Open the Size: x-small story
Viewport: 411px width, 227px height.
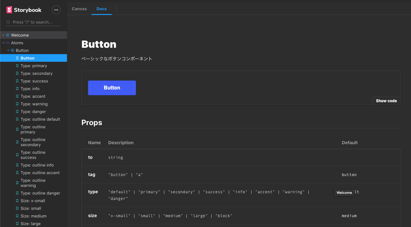coord(33,201)
